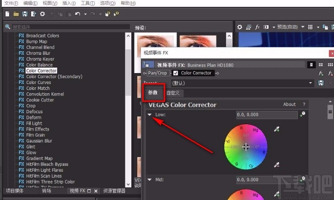Select Broadcast Colors in the FX list
This screenshot has width=334, height=200.
point(43,36)
